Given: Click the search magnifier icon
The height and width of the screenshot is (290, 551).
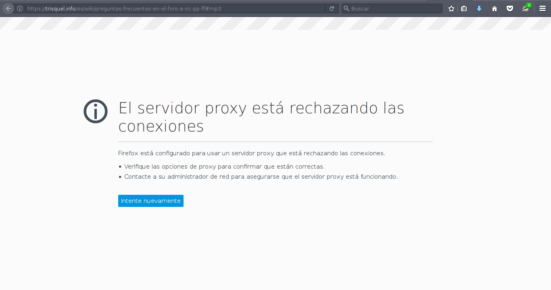Looking at the screenshot, I should coord(346,8).
